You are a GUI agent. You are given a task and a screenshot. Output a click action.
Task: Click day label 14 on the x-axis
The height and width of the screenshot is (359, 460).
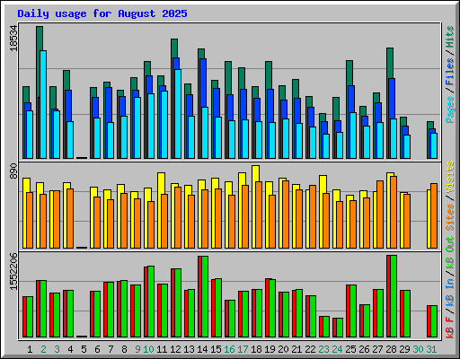click(x=202, y=349)
